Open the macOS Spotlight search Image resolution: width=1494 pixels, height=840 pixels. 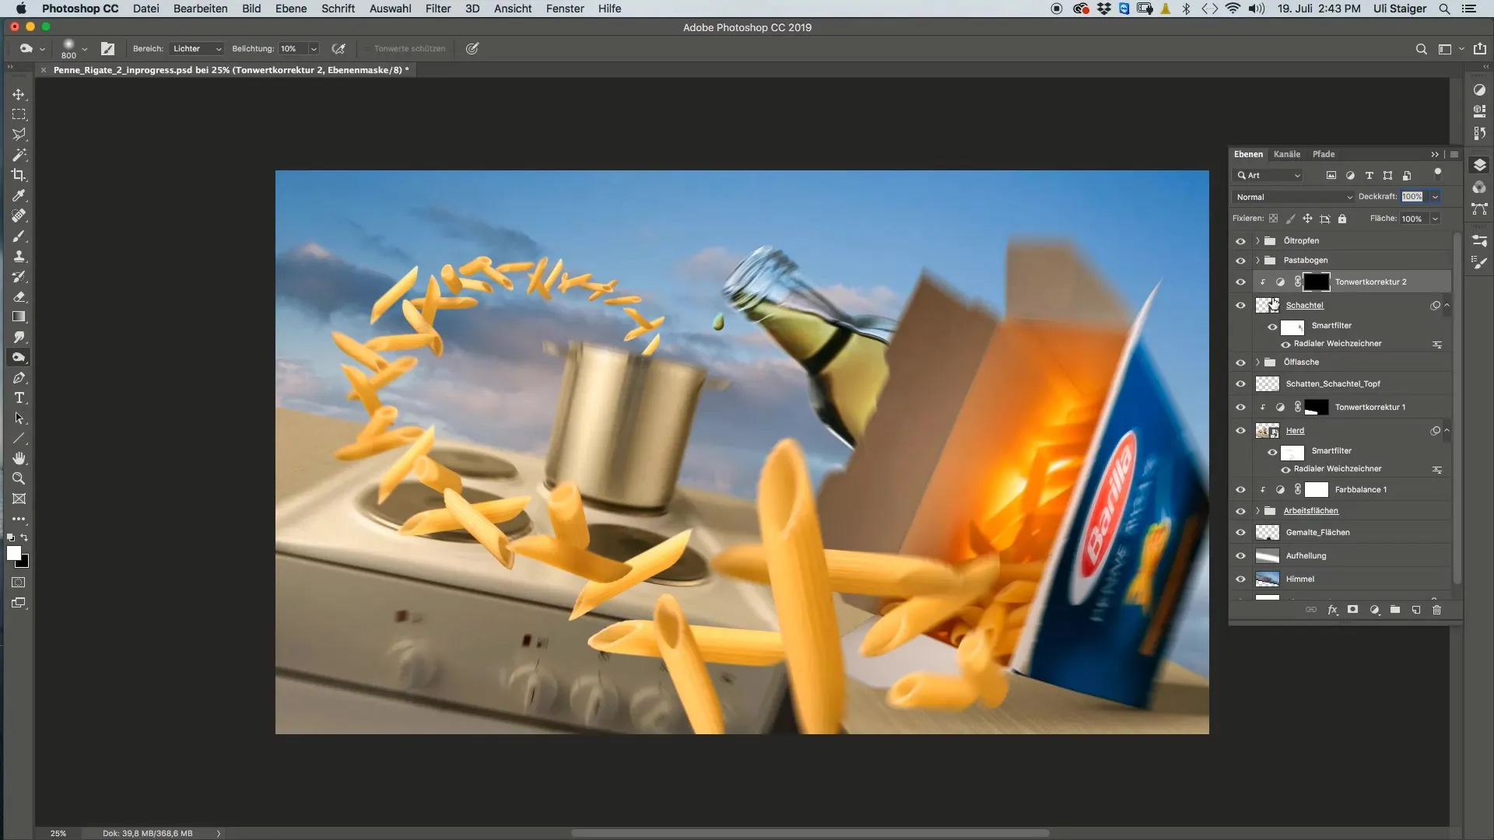(1444, 9)
